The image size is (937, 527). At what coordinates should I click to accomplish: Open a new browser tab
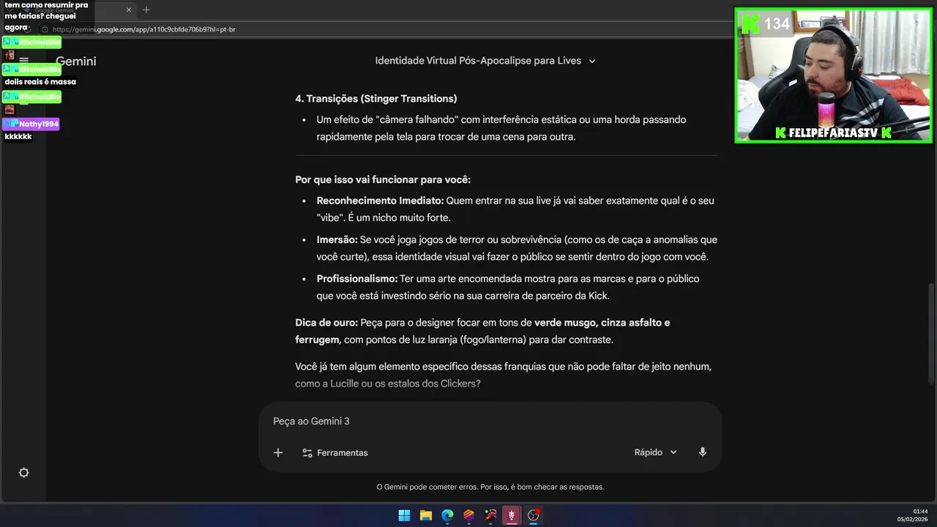(146, 10)
